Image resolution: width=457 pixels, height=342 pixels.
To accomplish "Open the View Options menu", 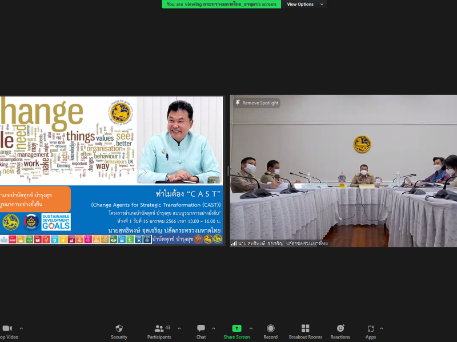I will click(305, 4).
